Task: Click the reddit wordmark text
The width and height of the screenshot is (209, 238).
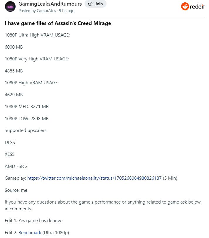Action: tap(197, 6)
